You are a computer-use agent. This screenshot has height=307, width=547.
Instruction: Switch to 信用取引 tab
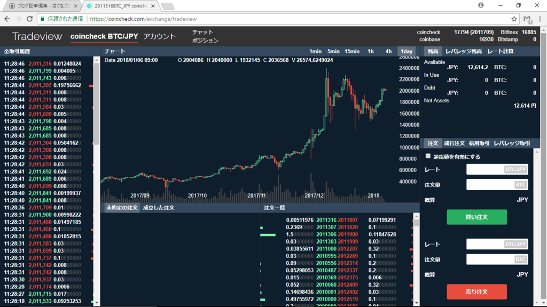[479, 143]
